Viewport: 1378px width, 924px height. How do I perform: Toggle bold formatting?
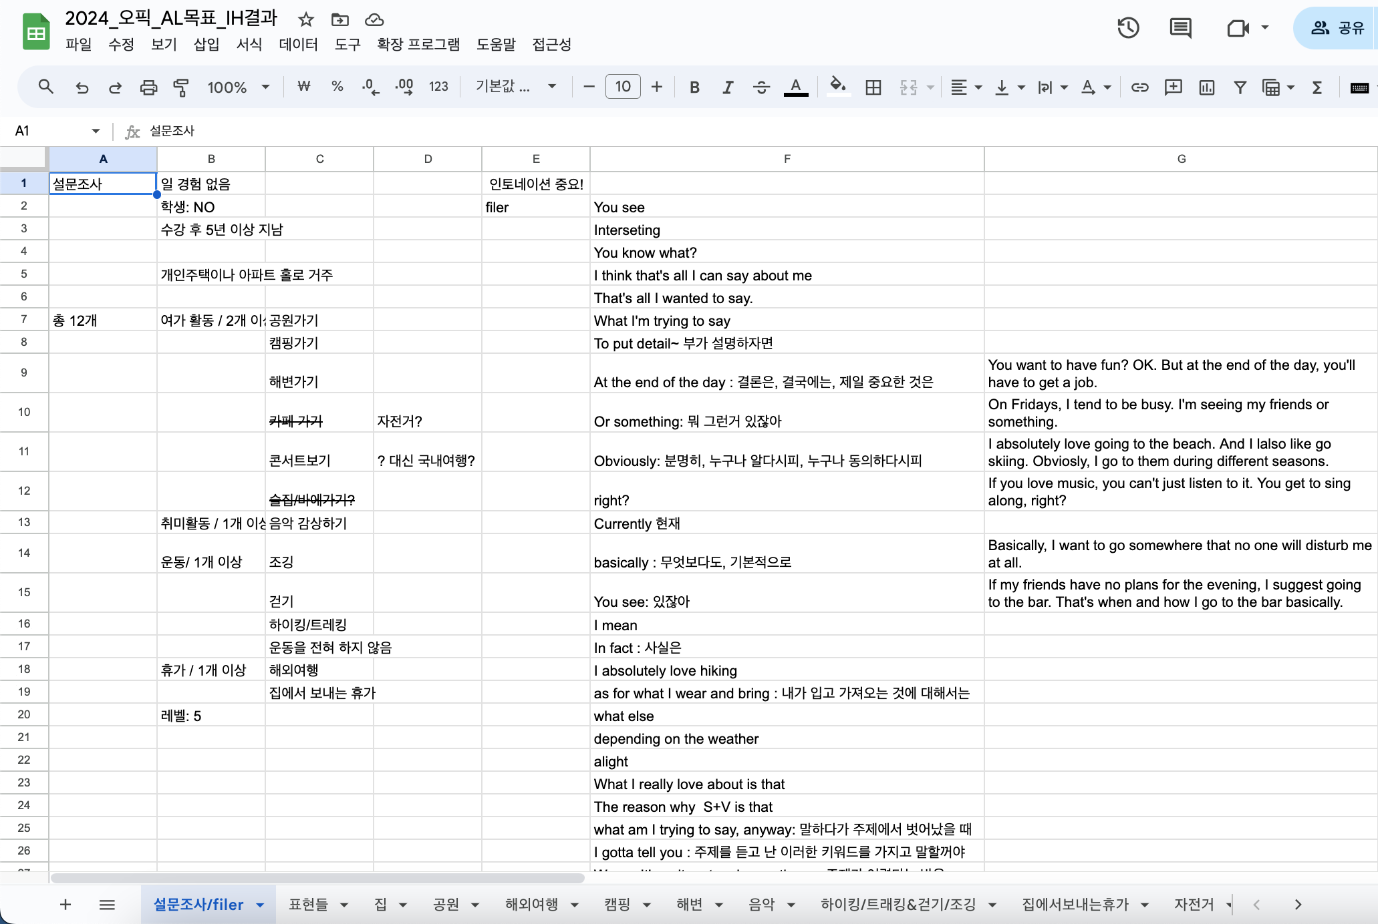[694, 87]
